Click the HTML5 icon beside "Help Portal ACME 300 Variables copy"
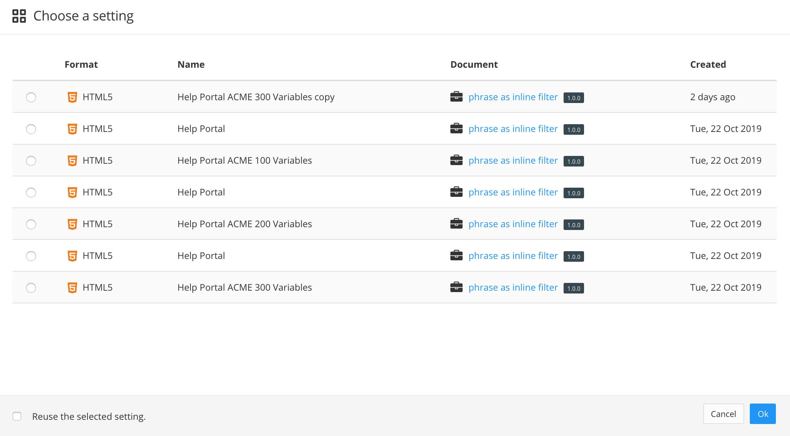This screenshot has width=790, height=436. tap(71, 97)
